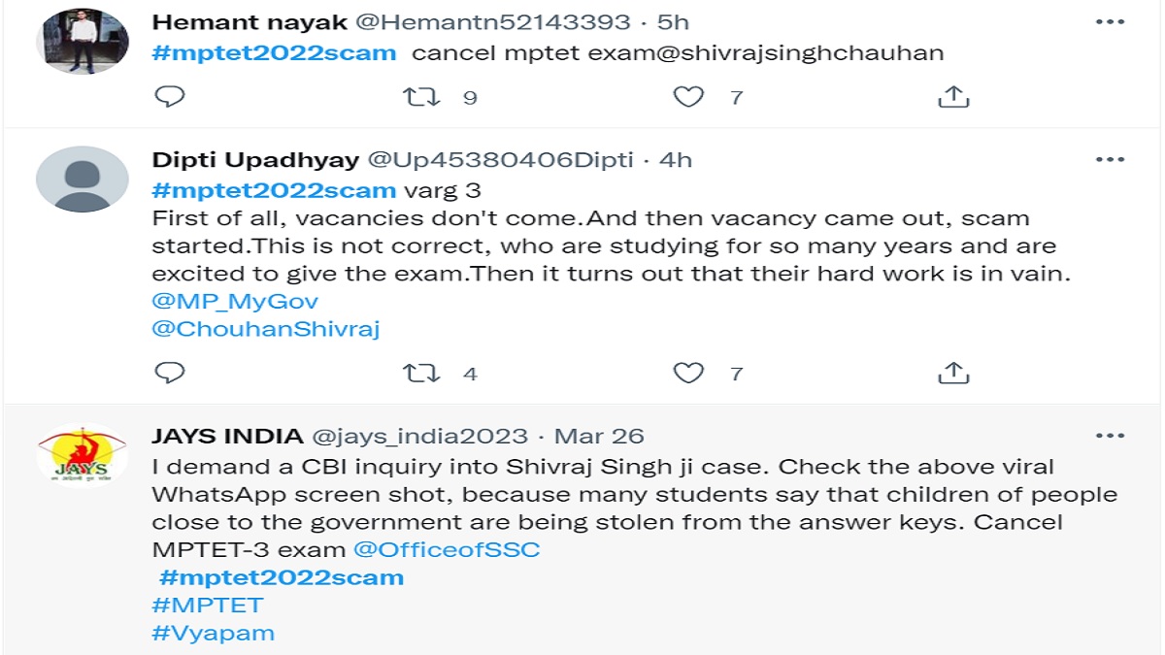Viewport: 1165px width, 655px height.
Task: Open Dipti Upadhyay's profile name
Action: (255, 160)
